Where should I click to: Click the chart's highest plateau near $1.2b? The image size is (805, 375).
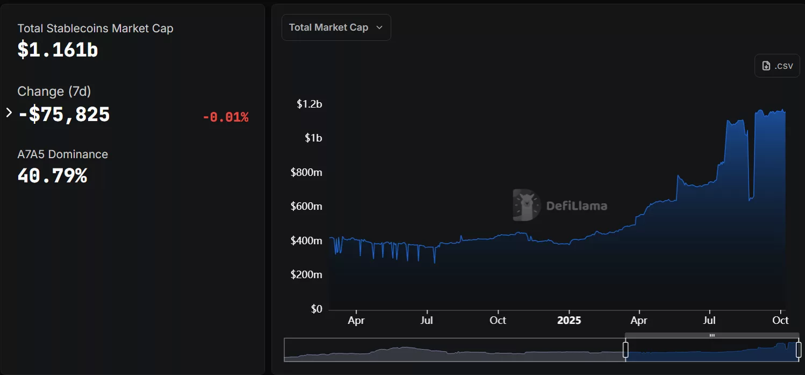click(x=770, y=113)
